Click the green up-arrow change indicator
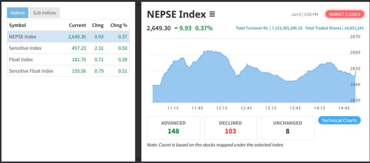The image size is (370, 163). (x=176, y=28)
